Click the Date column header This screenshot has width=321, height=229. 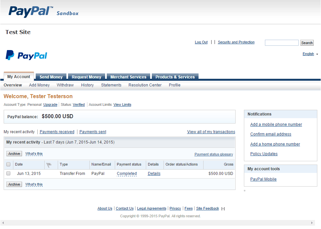19,165
